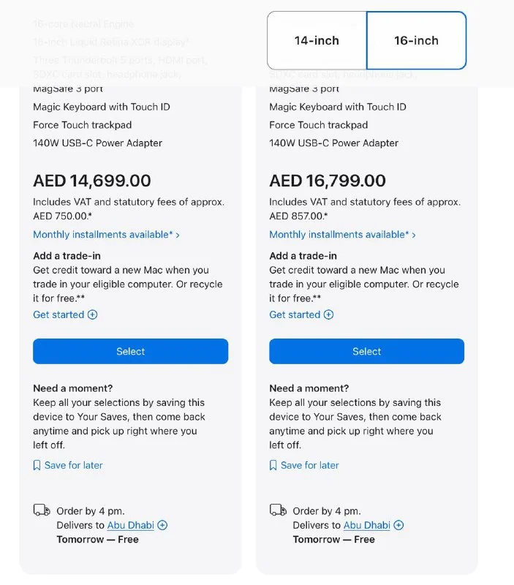This screenshot has height=585, width=514.
Task: Select the 16-inch size option
Action: pos(416,41)
